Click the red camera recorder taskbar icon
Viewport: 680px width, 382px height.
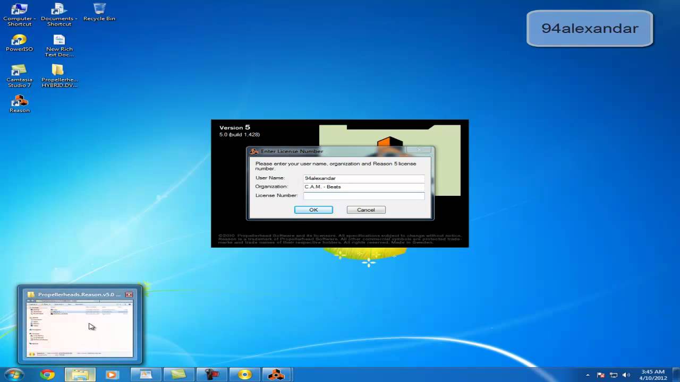211,375
